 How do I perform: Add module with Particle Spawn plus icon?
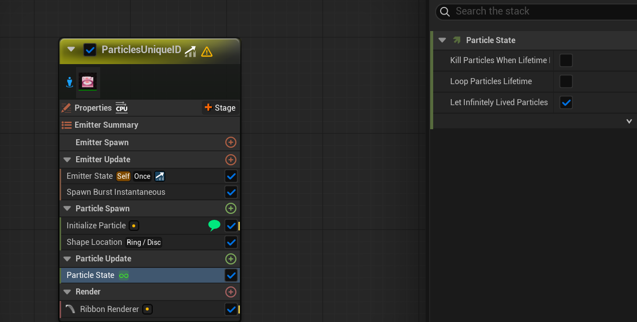tap(230, 208)
